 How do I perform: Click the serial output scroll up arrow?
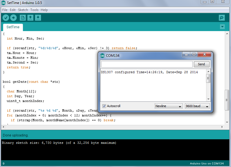208,71
